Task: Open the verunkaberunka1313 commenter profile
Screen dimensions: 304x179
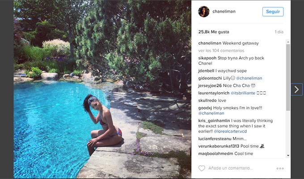Action: 219,146
